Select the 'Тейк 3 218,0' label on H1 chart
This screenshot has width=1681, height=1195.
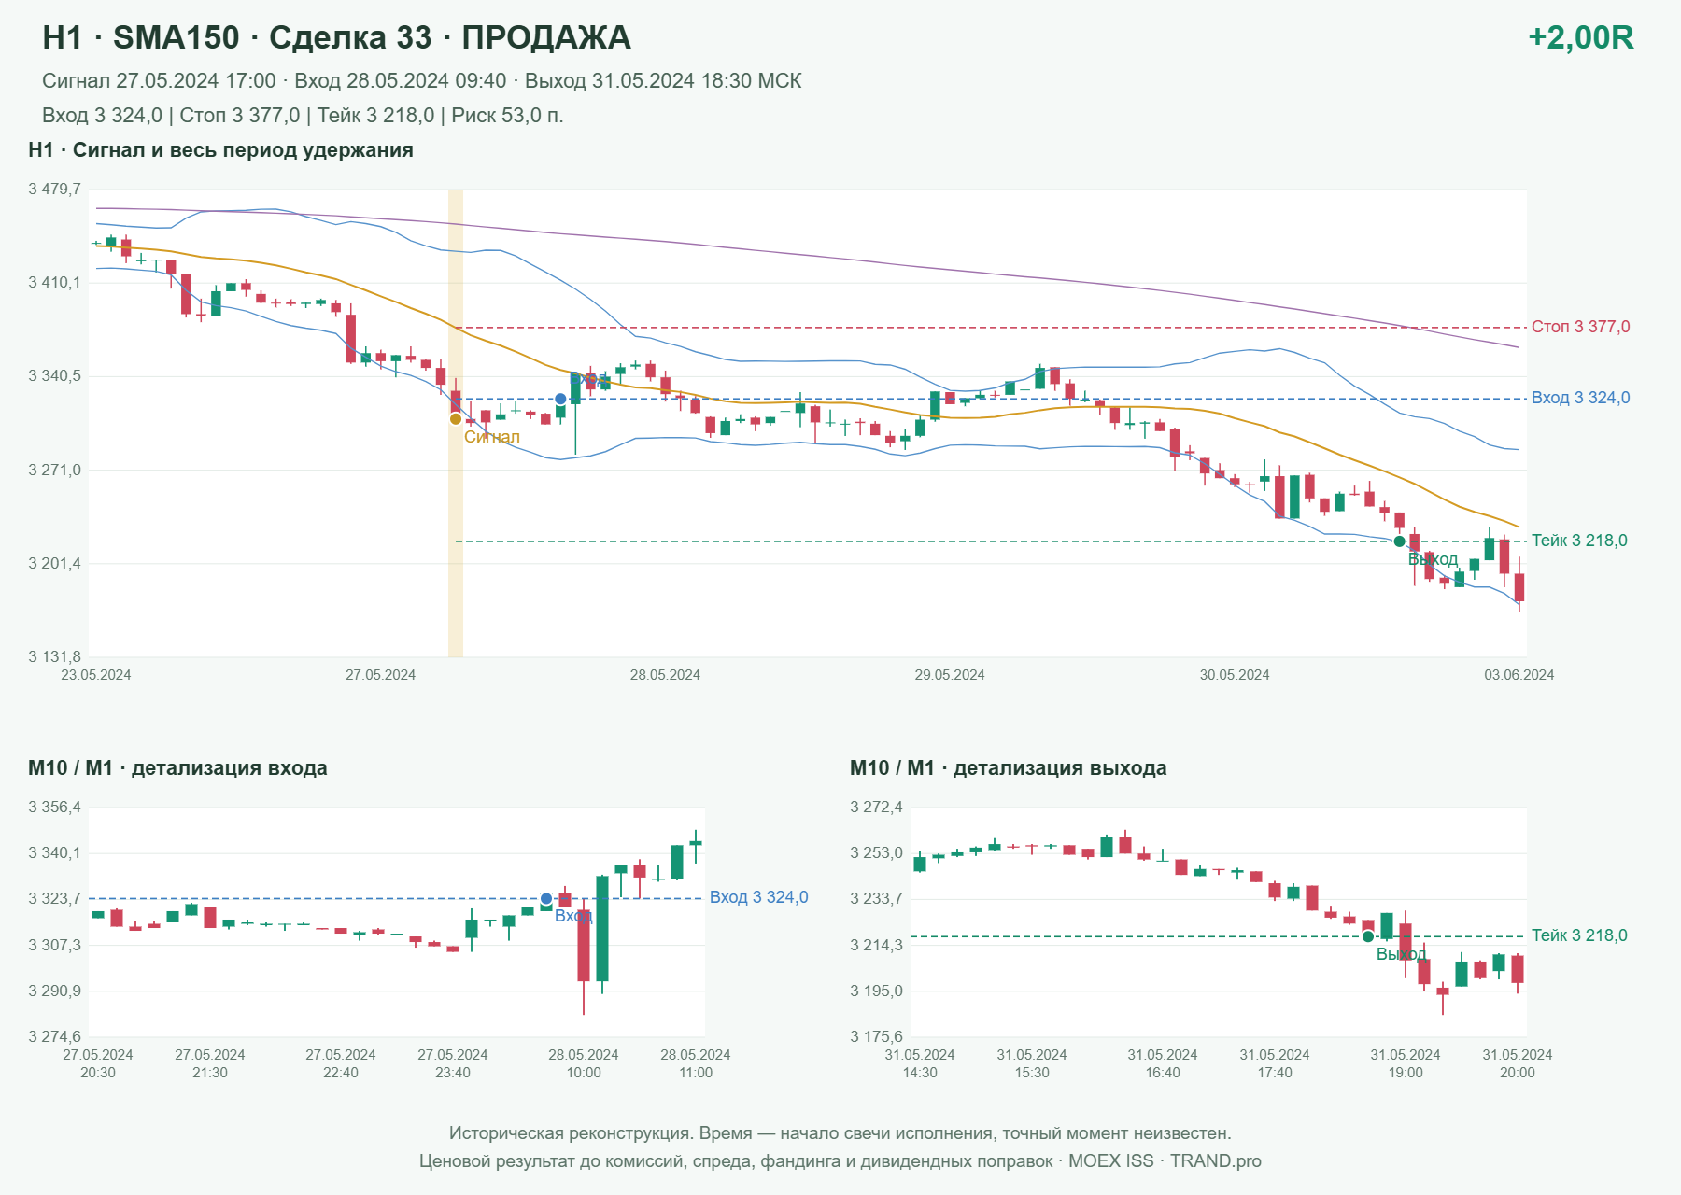tap(1579, 541)
